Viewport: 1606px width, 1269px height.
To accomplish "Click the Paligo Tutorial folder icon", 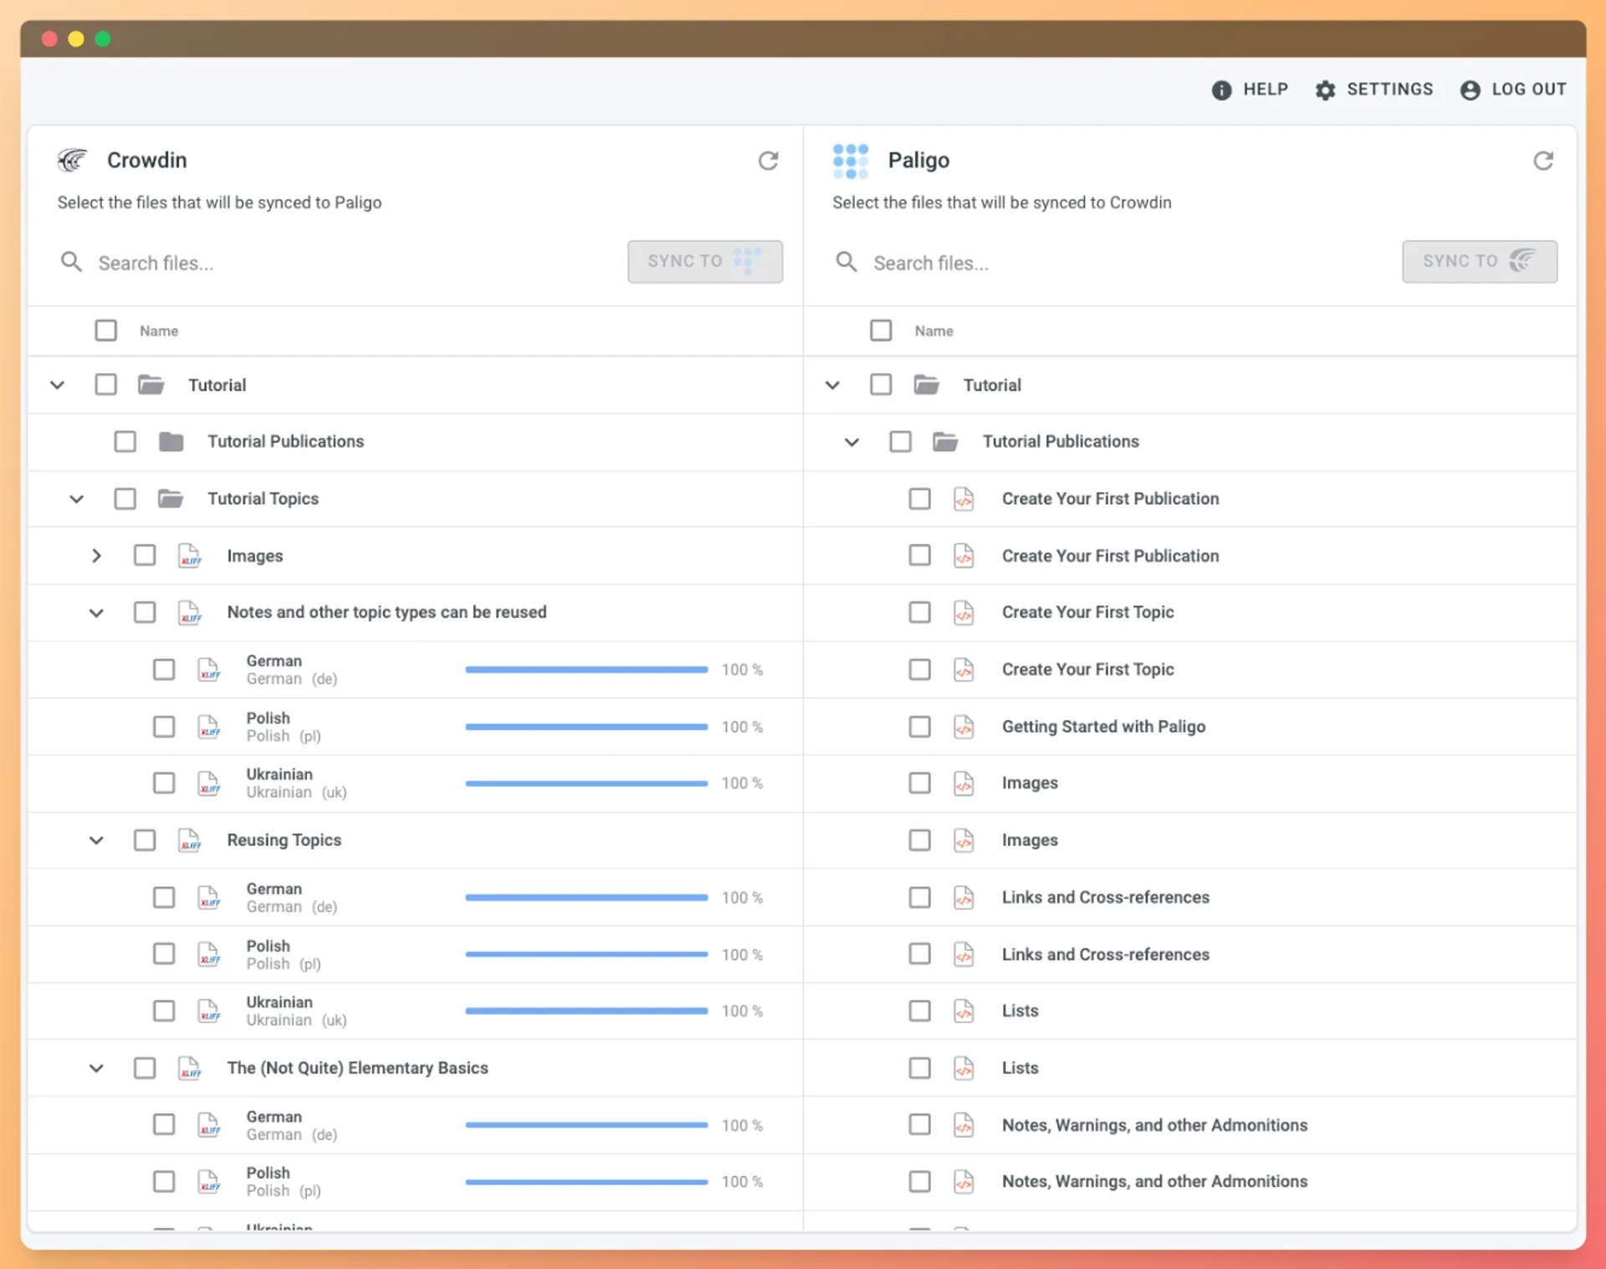I will coord(926,385).
